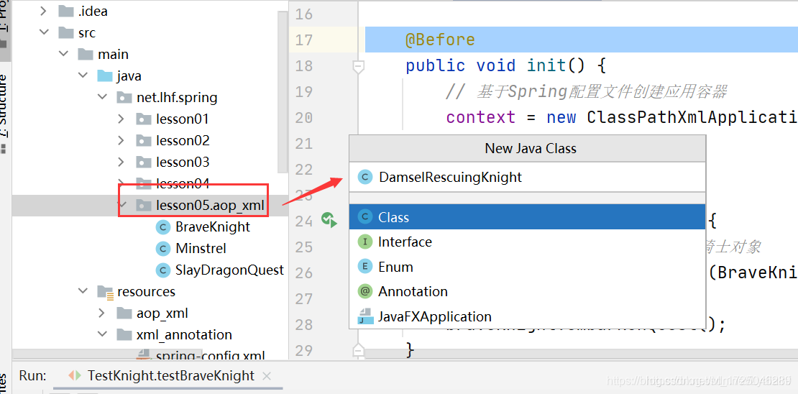The width and height of the screenshot is (798, 394).
Task: Collapse the net.lhf.spring package chevron
Action: [x=102, y=97]
